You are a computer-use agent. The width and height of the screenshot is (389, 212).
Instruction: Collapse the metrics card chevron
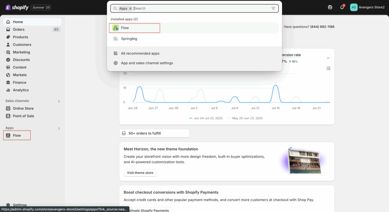[x=328, y=58]
